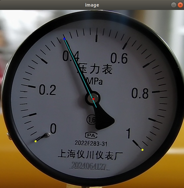Click the red dot at the gauge center
The width and height of the screenshot is (184, 188).
point(93,99)
